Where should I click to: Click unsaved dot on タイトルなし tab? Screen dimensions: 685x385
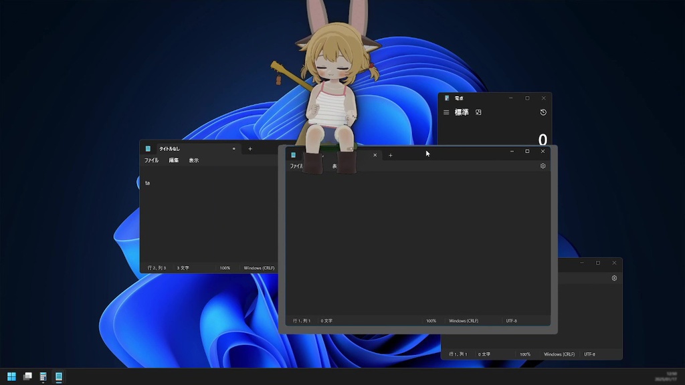[233, 149]
